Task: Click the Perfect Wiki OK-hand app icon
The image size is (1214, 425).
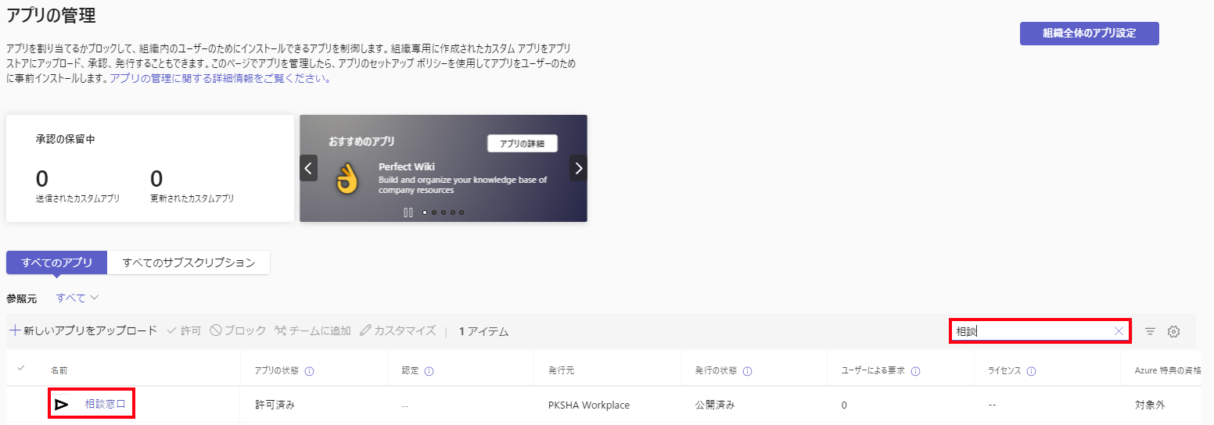Action: click(346, 179)
